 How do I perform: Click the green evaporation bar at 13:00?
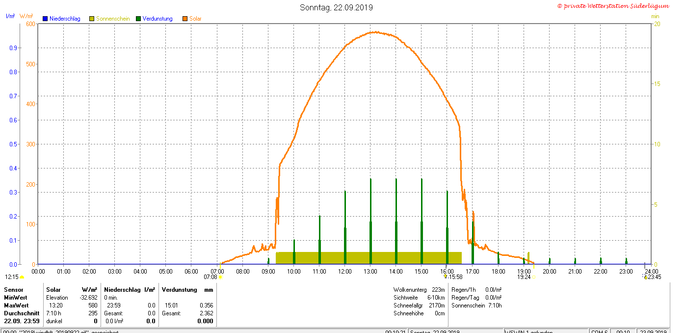[x=370, y=221]
